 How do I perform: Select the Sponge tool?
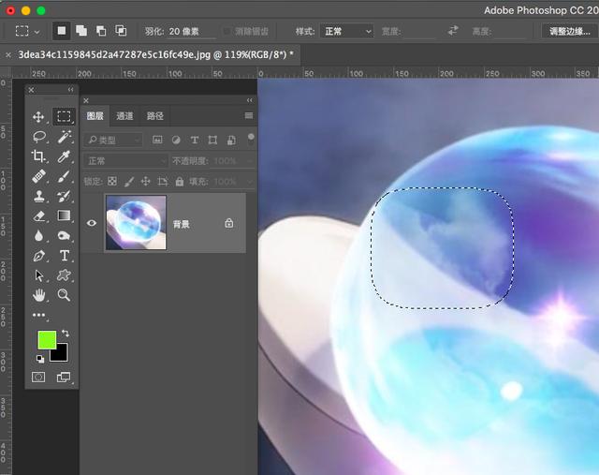64,235
